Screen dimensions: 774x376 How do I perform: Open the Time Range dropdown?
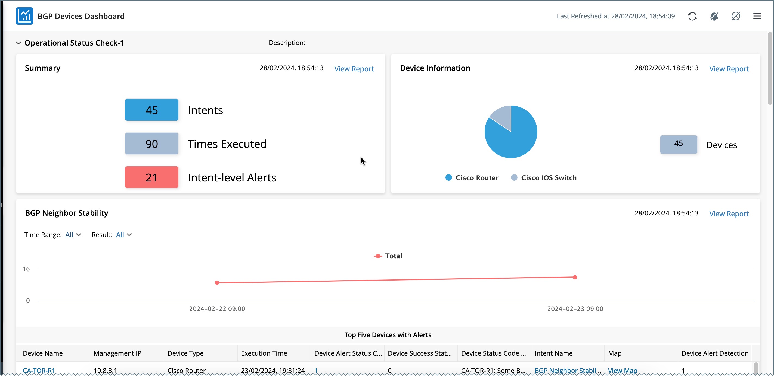(x=73, y=235)
